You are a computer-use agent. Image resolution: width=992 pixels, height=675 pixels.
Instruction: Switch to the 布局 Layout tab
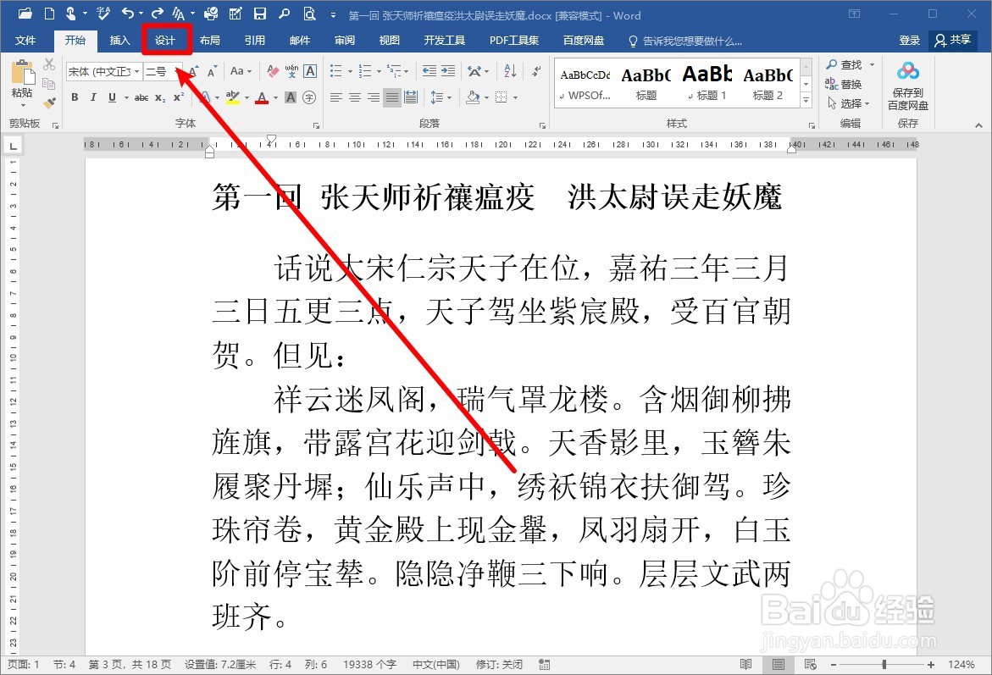click(x=210, y=41)
